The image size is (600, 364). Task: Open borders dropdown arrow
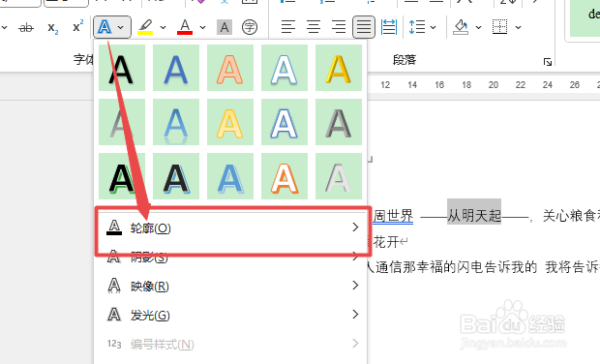[x=518, y=27]
